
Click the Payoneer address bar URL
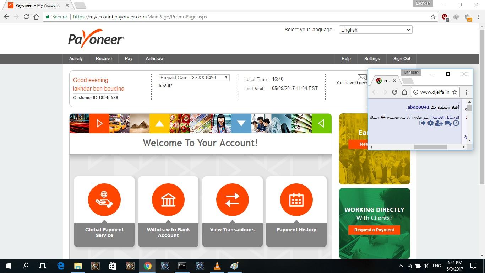(140, 17)
